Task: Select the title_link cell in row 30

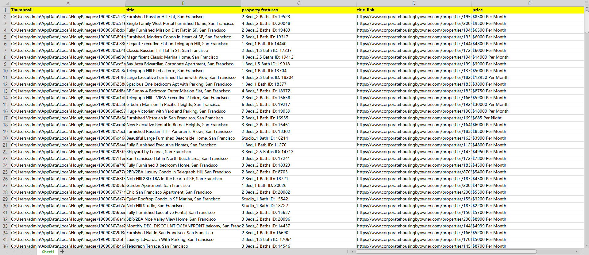Action: click(414, 206)
